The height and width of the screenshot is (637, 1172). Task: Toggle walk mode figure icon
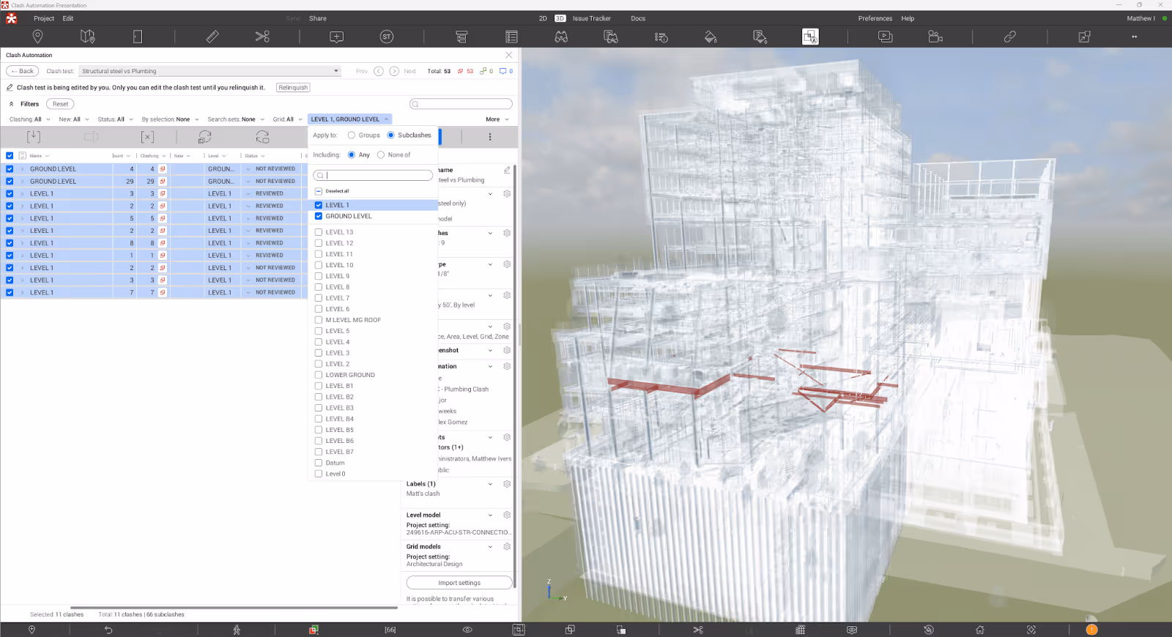(x=237, y=630)
